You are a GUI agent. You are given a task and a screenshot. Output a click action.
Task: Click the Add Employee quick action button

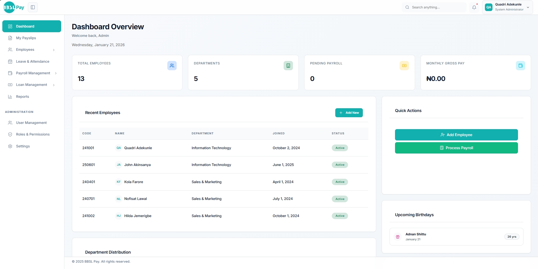(456, 135)
